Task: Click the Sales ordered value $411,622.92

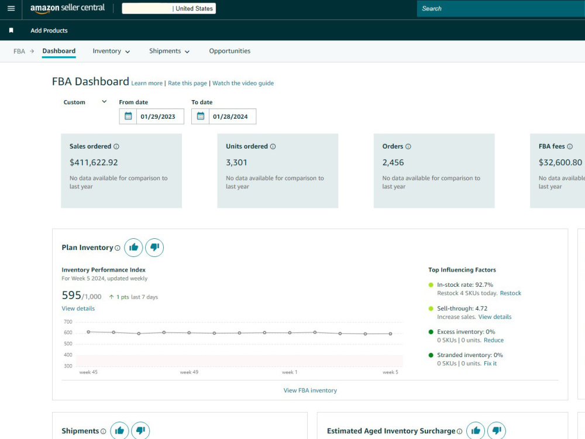Action: point(94,162)
